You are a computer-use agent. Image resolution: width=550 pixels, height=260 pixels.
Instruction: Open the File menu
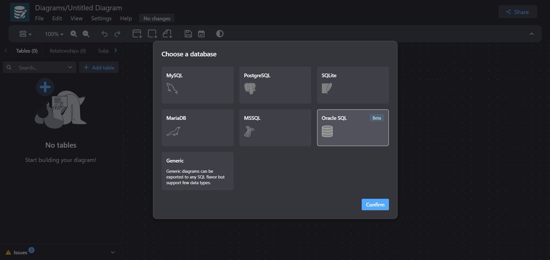pos(39,18)
